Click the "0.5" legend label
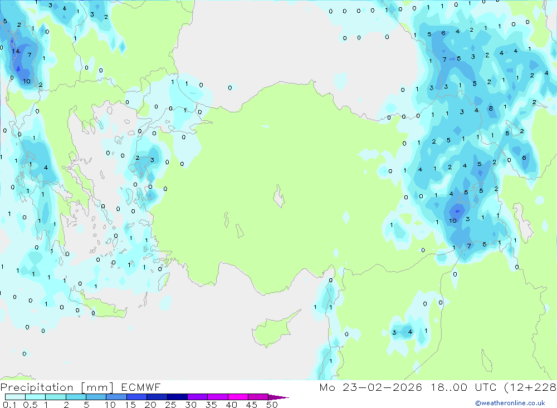The height and width of the screenshot is (408, 557). 30,405
